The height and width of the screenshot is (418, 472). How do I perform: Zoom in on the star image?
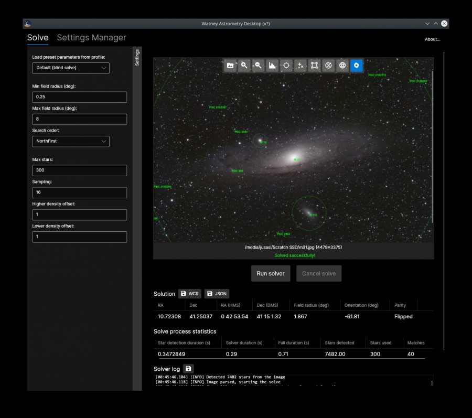(x=244, y=66)
